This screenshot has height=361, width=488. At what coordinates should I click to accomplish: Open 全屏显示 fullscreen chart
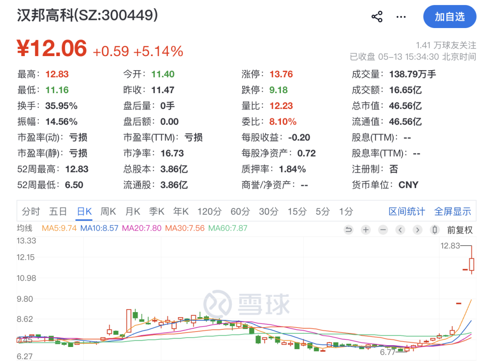452,212
